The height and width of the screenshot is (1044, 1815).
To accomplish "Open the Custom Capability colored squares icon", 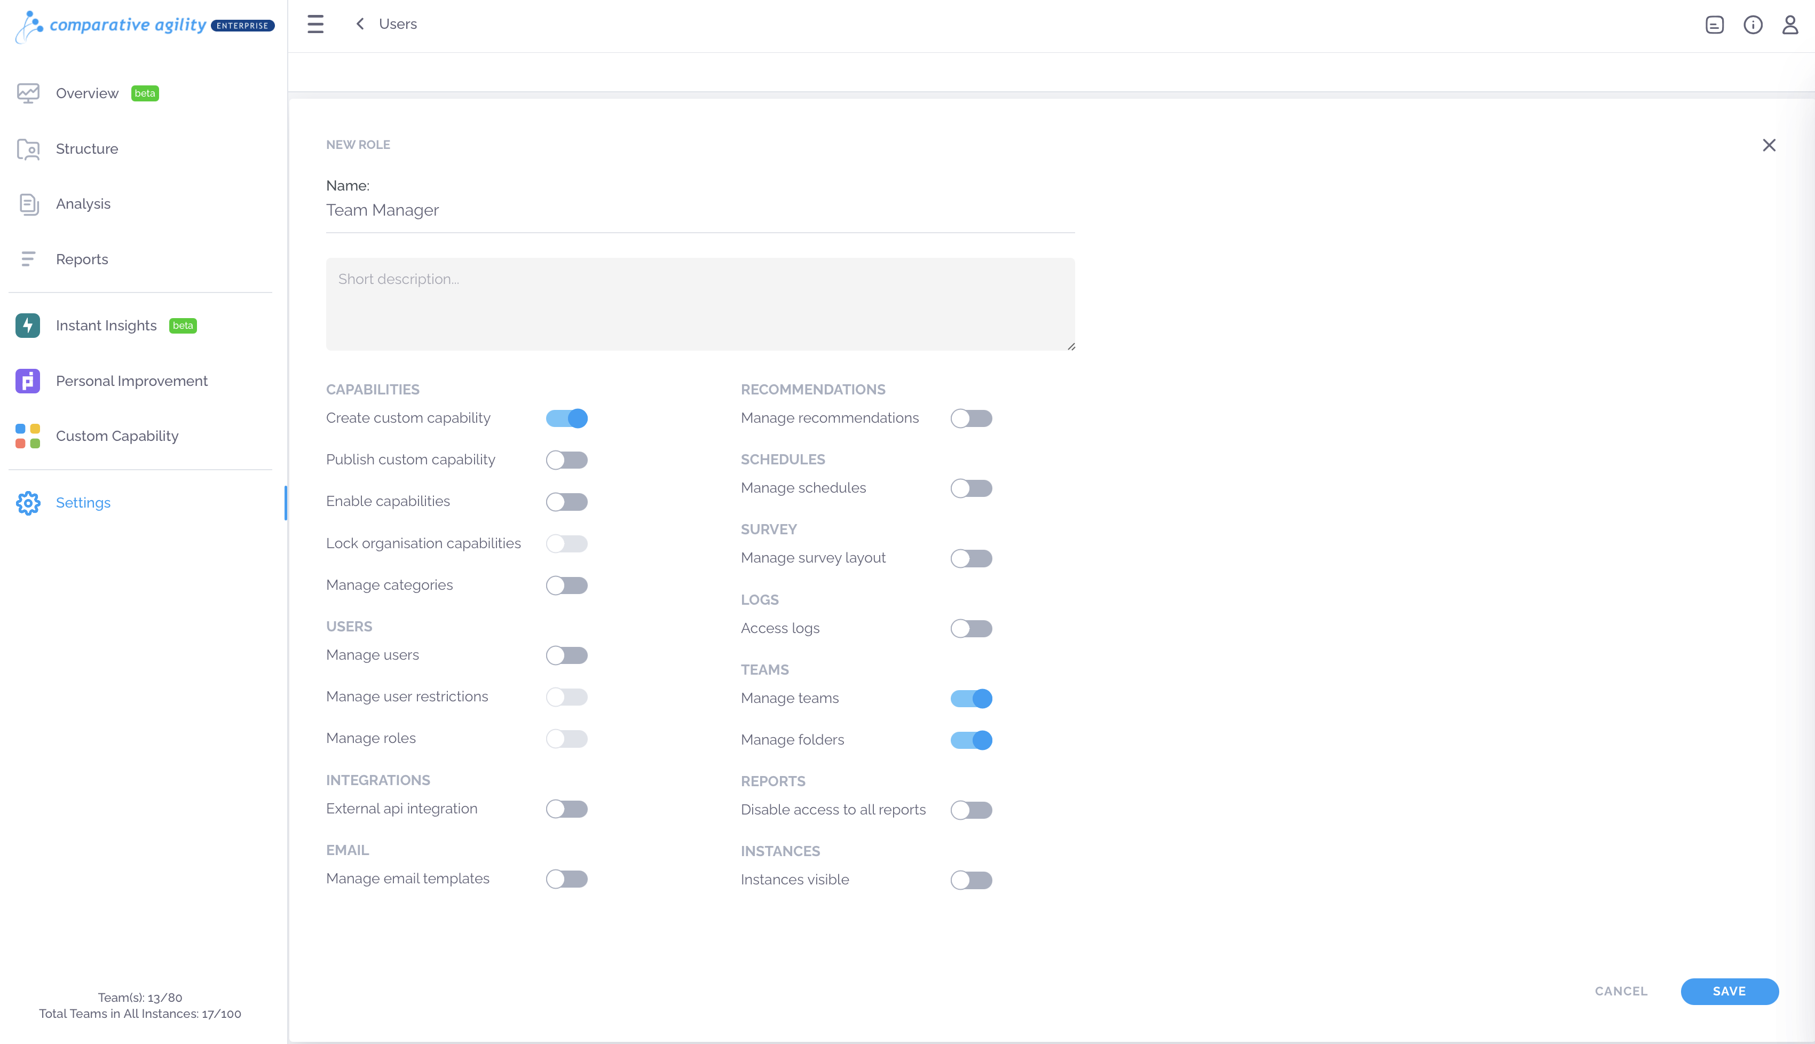I will (28, 436).
